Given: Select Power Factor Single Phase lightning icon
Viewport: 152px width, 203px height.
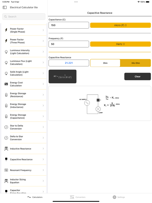Looking at the screenshot, I should click(x=6, y=30).
